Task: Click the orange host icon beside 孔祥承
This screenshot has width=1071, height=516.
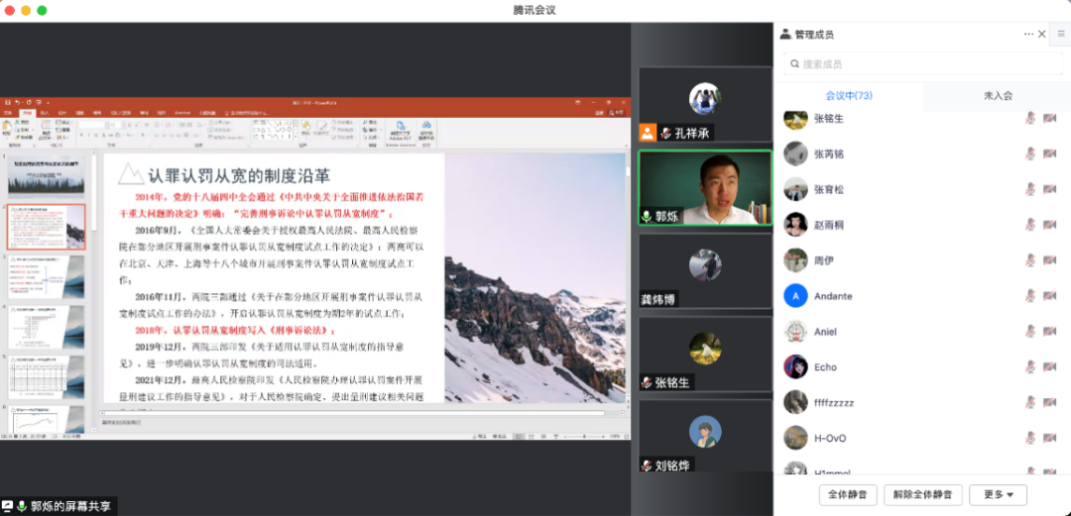Action: [648, 132]
